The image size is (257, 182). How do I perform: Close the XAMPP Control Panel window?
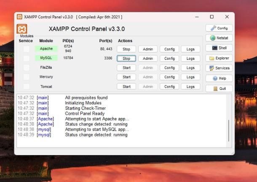pos(227,17)
